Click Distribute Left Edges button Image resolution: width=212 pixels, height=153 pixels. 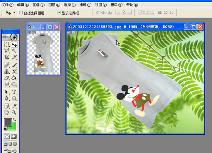[160, 13]
